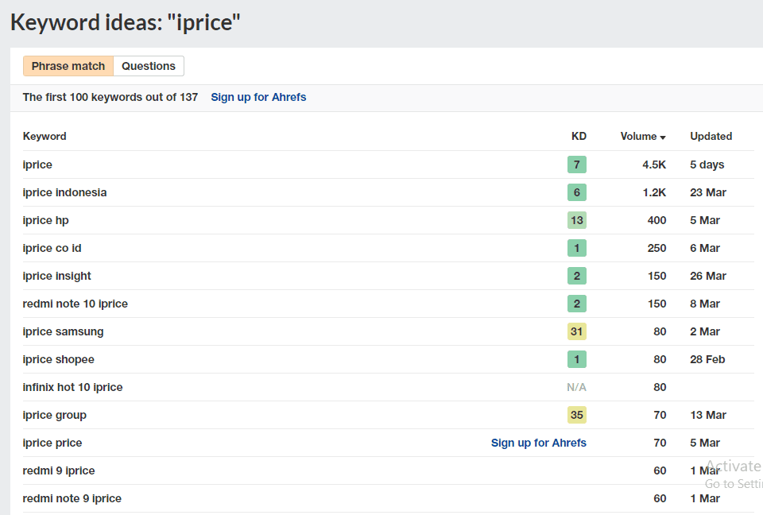Click the KD badge 7 for iprice
763x515 pixels.
click(x=577, y=165)
